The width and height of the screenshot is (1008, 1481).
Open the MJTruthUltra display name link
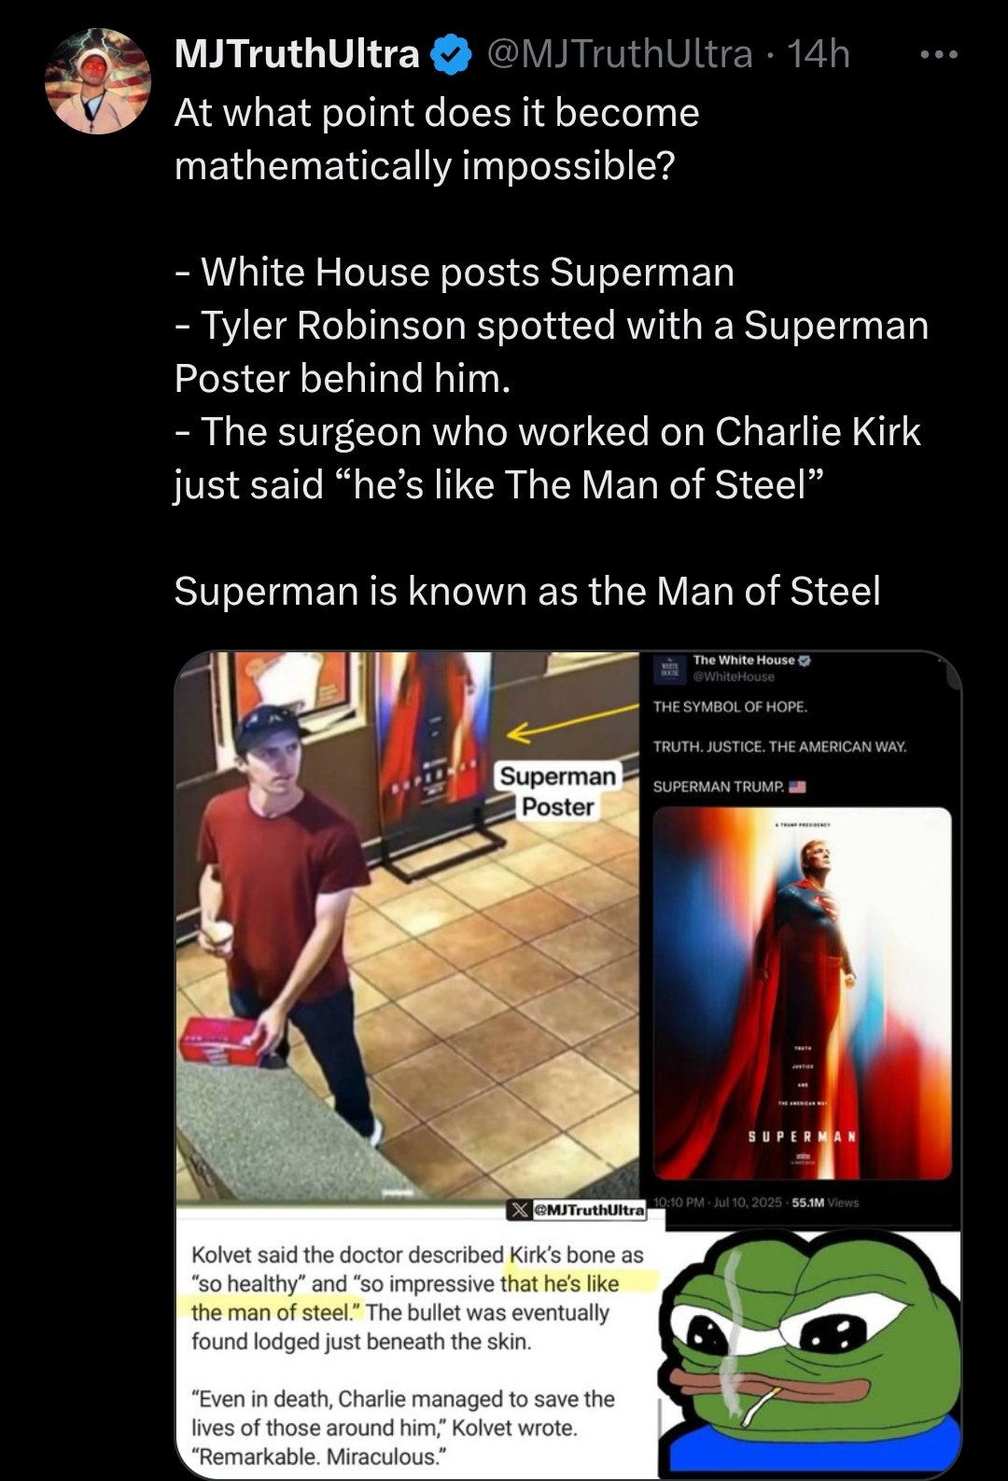(x=297, y=54)
